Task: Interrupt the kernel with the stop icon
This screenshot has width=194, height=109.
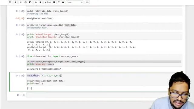Action: tap(54, 2)
